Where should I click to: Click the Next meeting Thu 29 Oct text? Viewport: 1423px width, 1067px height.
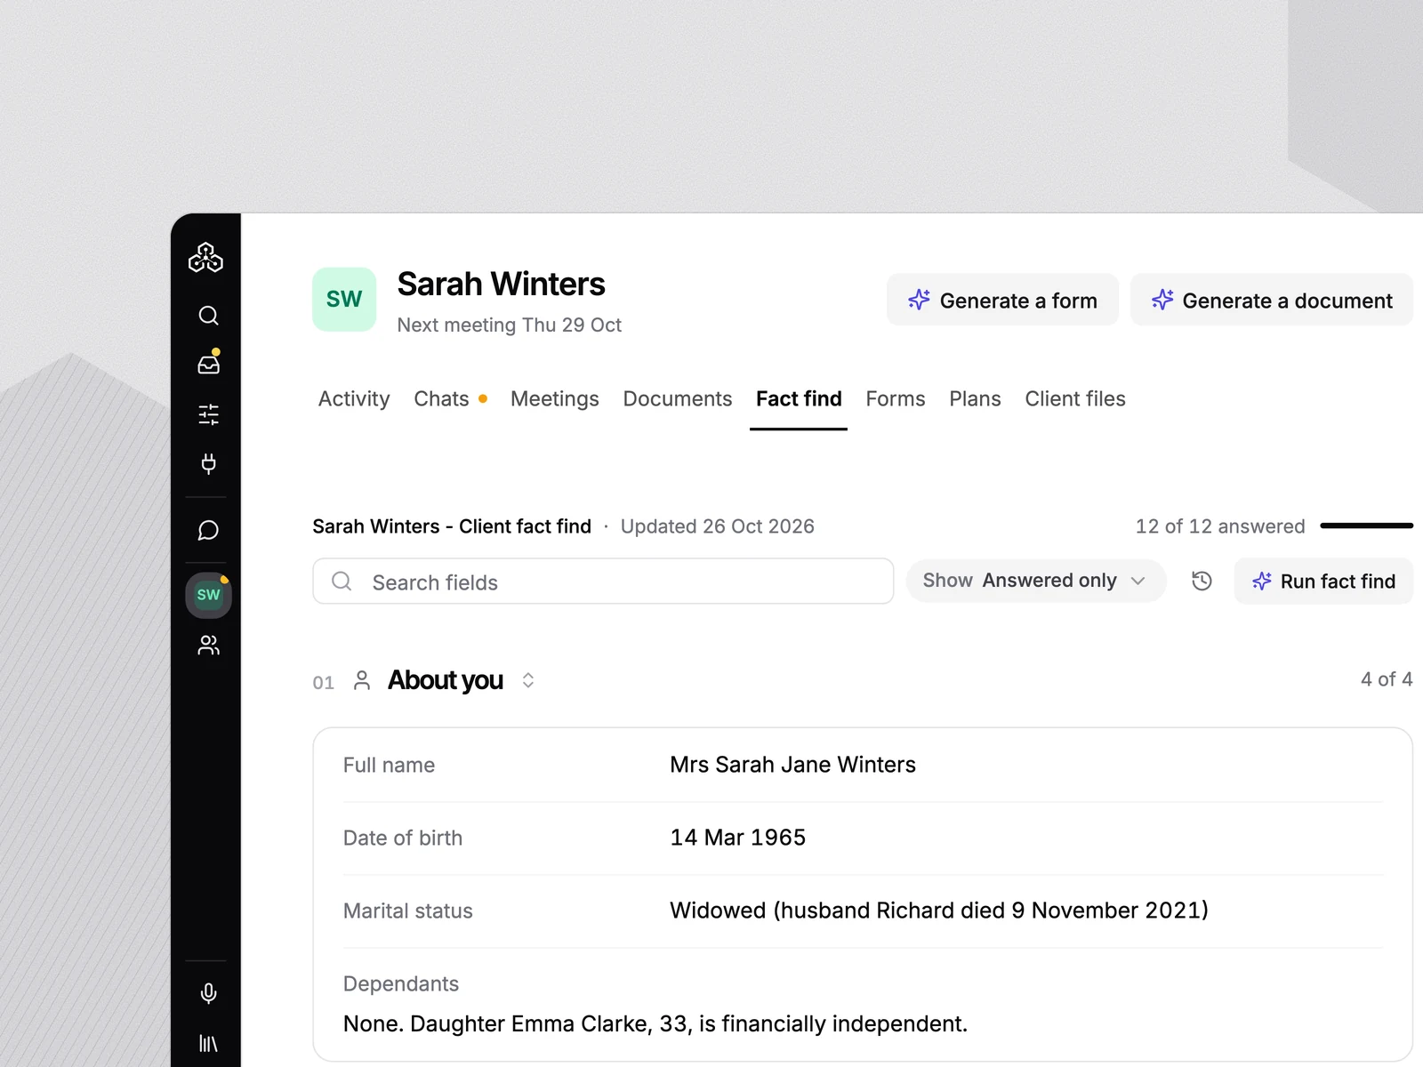(x=509, y=325)
